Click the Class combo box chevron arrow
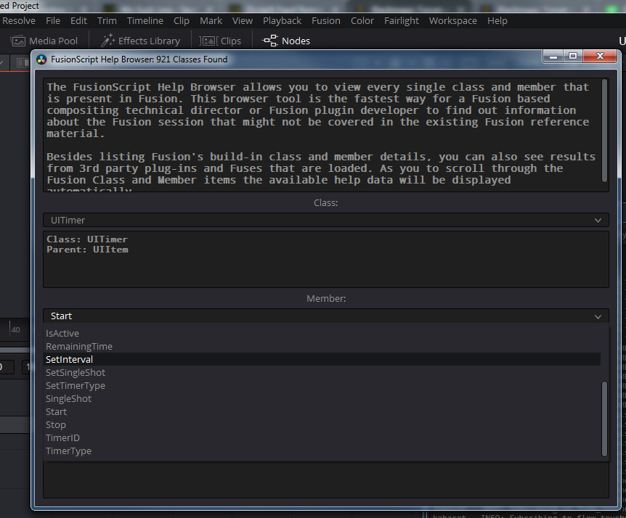Image resolution: width=626 pixels, height=518 pixels. [598, 221]
